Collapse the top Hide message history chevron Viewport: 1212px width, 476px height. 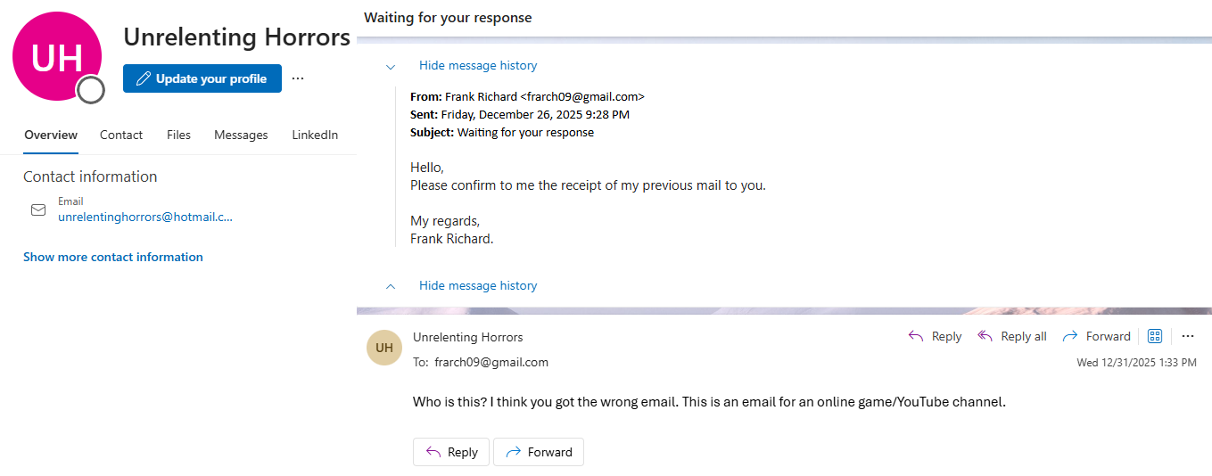(x=390, y=66)
